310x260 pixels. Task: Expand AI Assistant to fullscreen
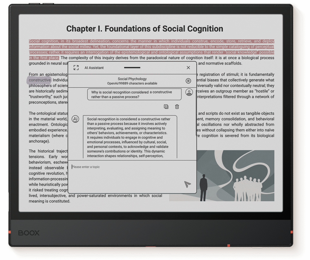[x=76, y=68]
